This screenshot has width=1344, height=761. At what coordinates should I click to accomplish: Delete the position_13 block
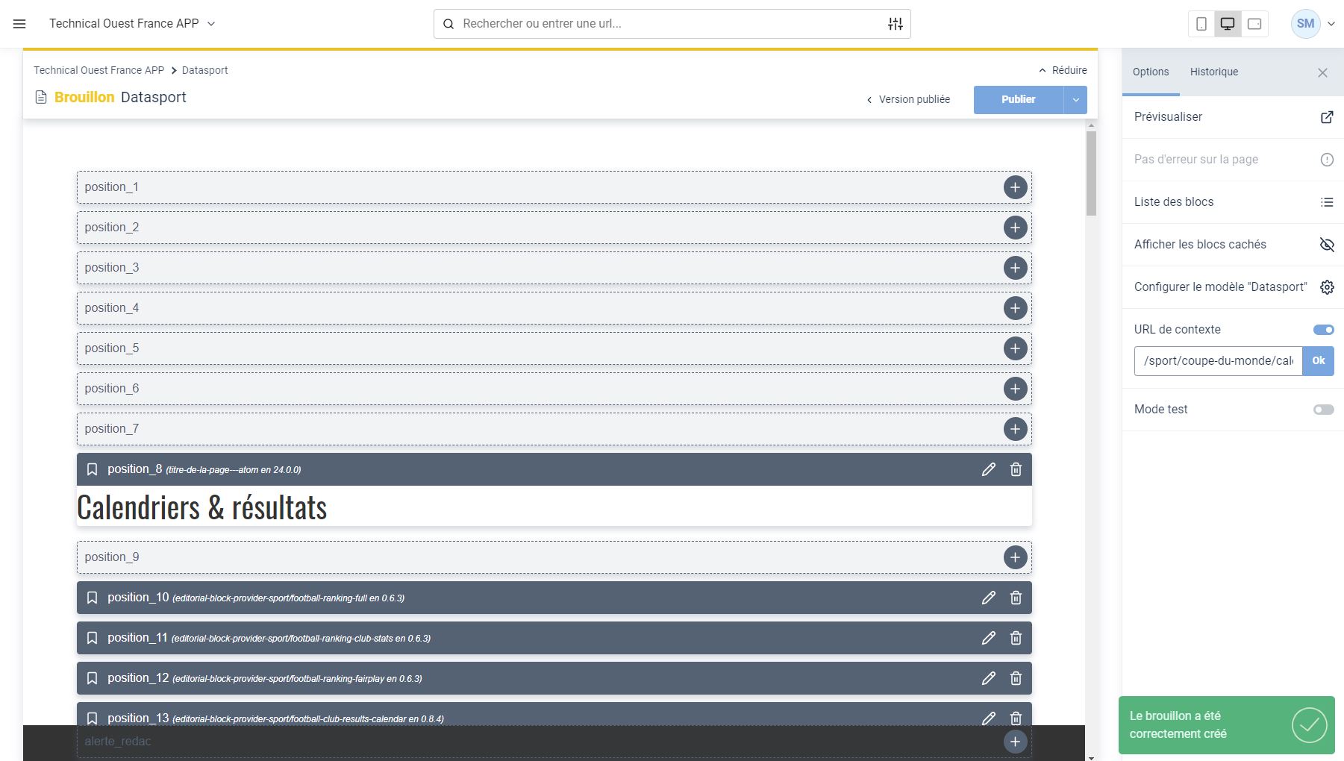click(x=1016, y=718)
